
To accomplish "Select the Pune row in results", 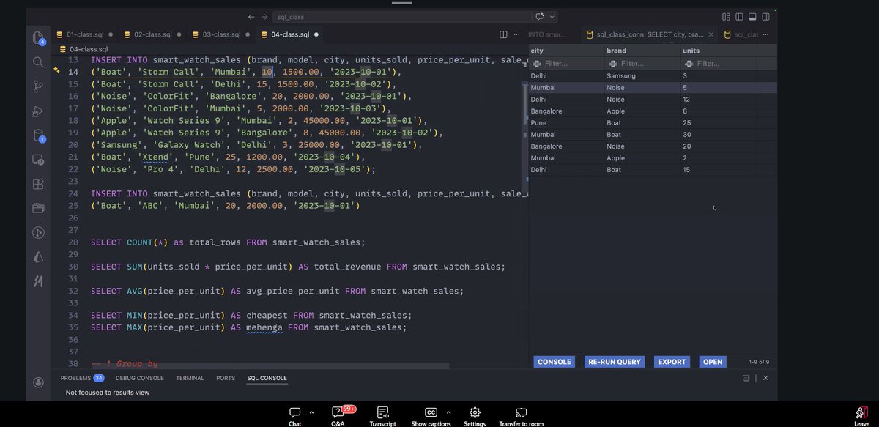I will click(653, 123).
